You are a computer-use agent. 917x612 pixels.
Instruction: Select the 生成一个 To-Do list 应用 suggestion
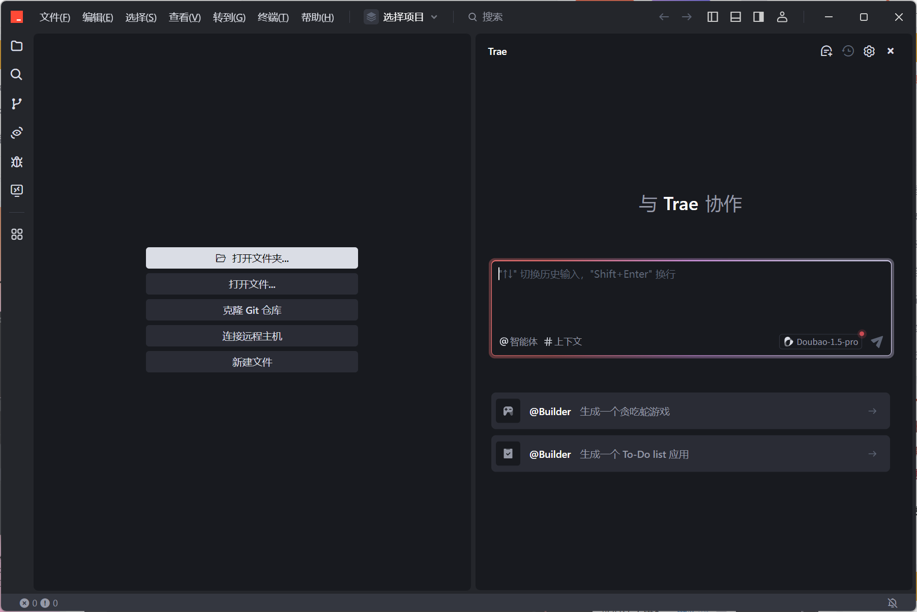(x=690, y=454)
